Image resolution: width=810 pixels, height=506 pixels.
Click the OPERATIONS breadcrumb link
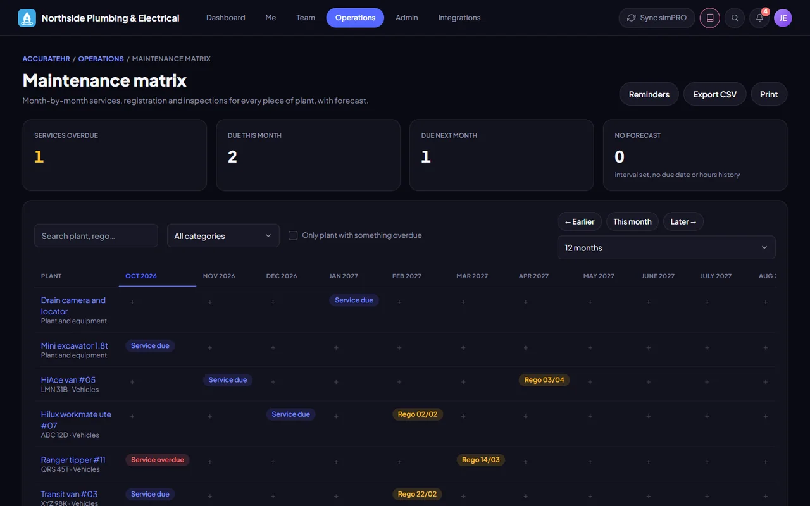click(x=101, y=59)
